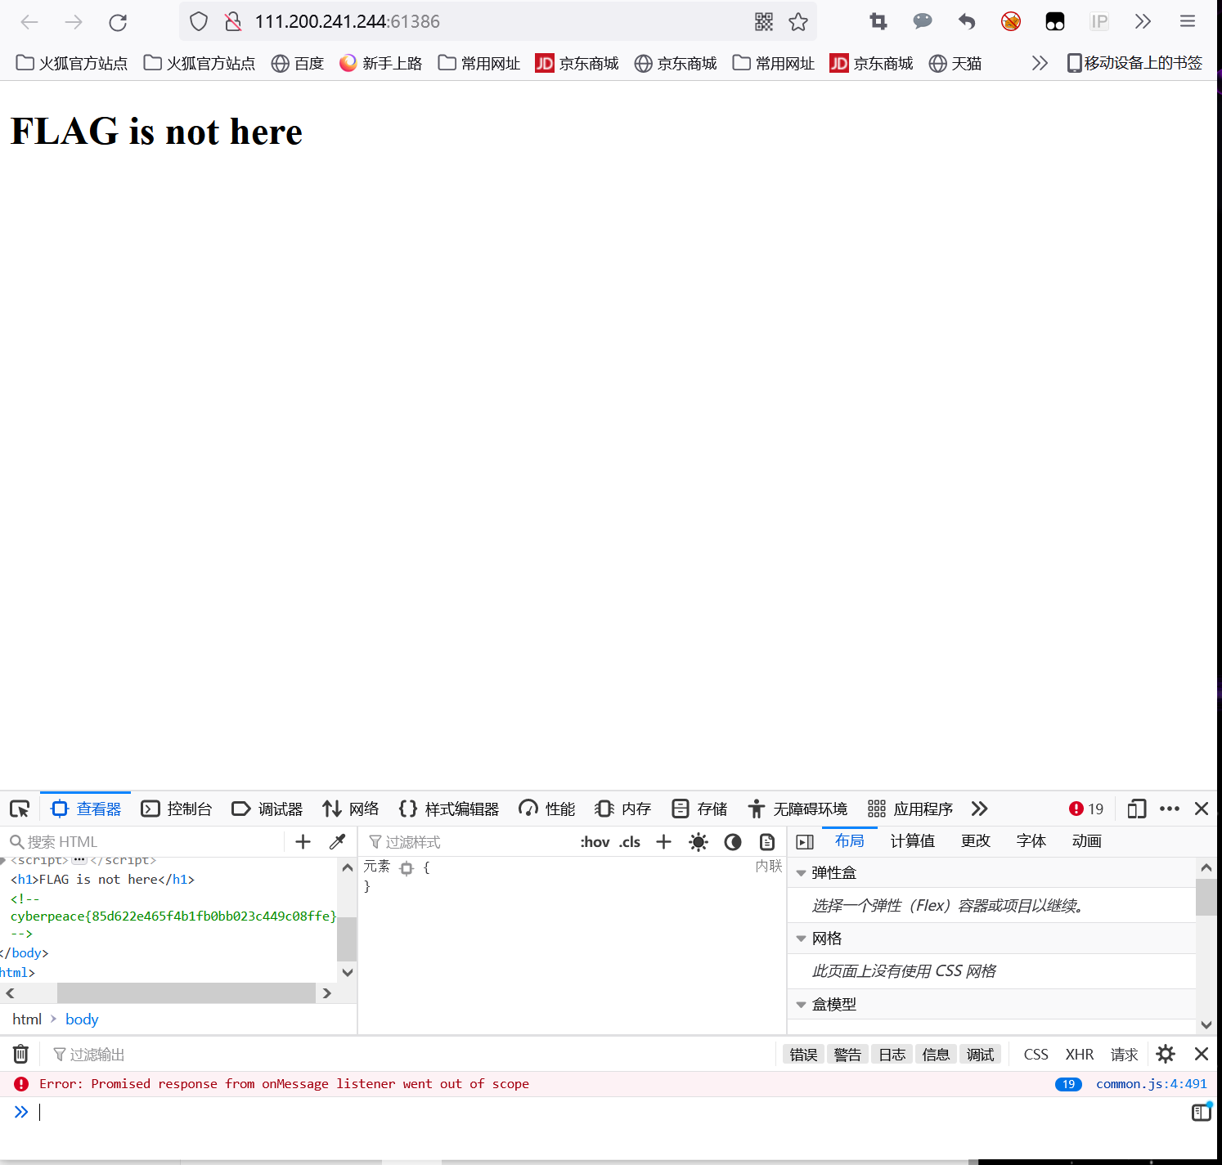1222x1165 pixels.
Task: Click the screenshot crop toolbar icon
Action: click(878, 22)
